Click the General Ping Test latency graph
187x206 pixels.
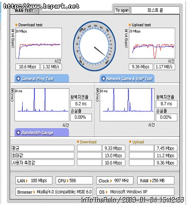42,105
